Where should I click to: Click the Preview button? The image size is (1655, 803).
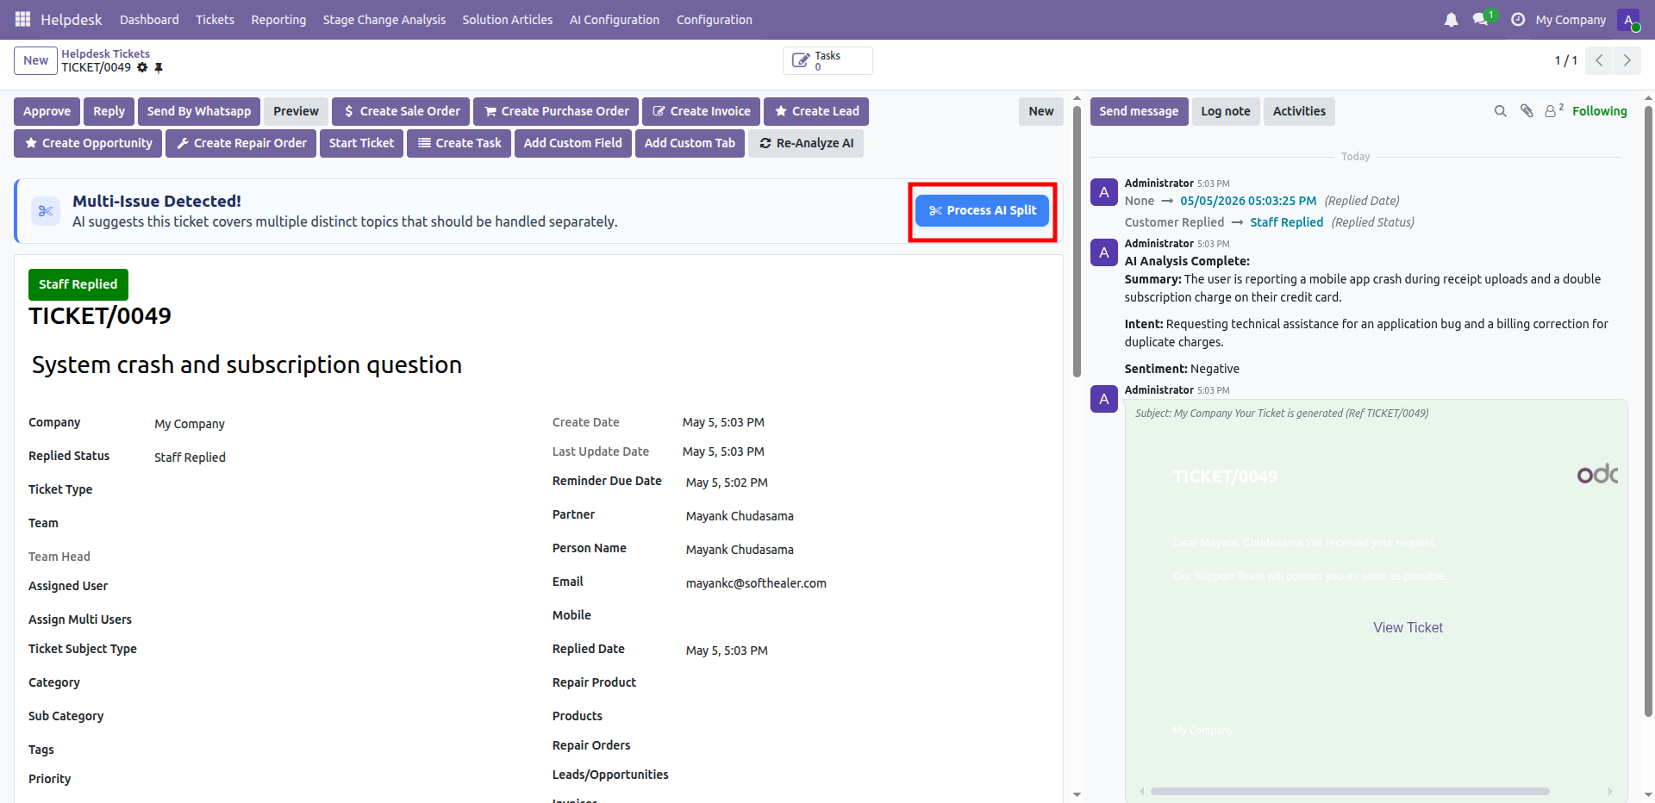[x=296, y=111]
